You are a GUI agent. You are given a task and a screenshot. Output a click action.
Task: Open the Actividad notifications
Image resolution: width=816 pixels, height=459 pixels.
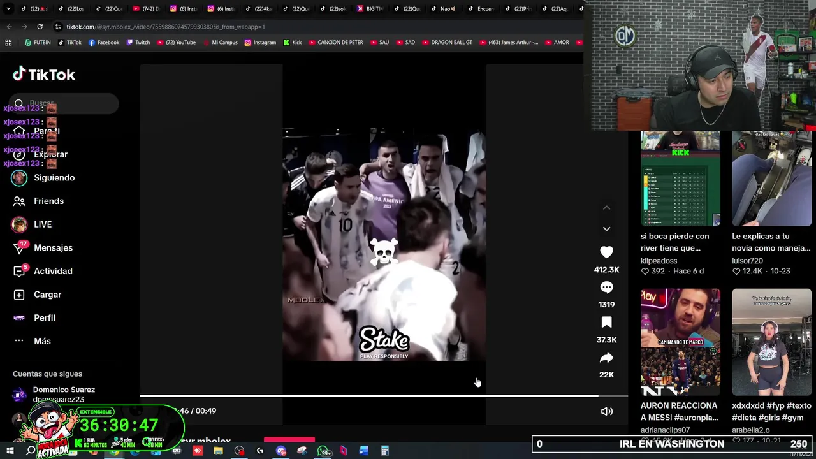(42, 271)
